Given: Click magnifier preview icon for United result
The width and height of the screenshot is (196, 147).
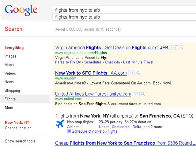Looking at the screenshot, I should [143, 94].
